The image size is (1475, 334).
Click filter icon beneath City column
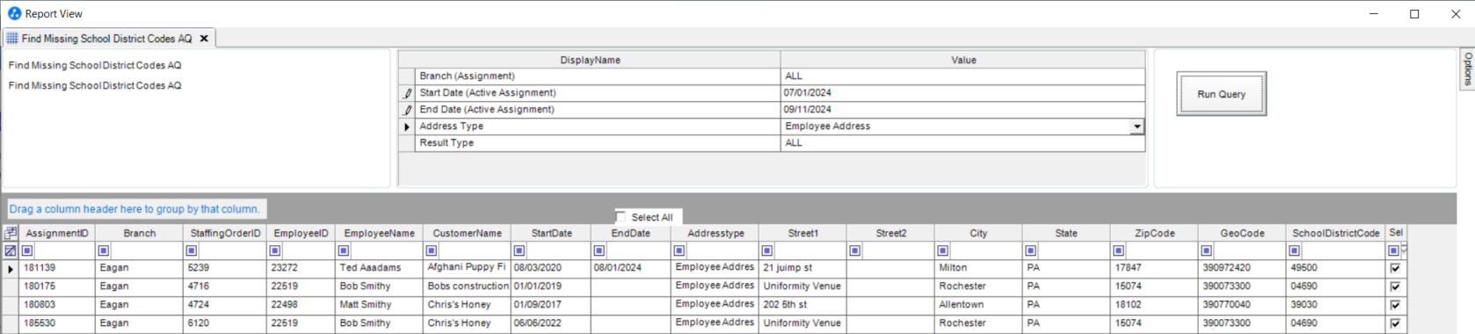(x=943, y=250)
